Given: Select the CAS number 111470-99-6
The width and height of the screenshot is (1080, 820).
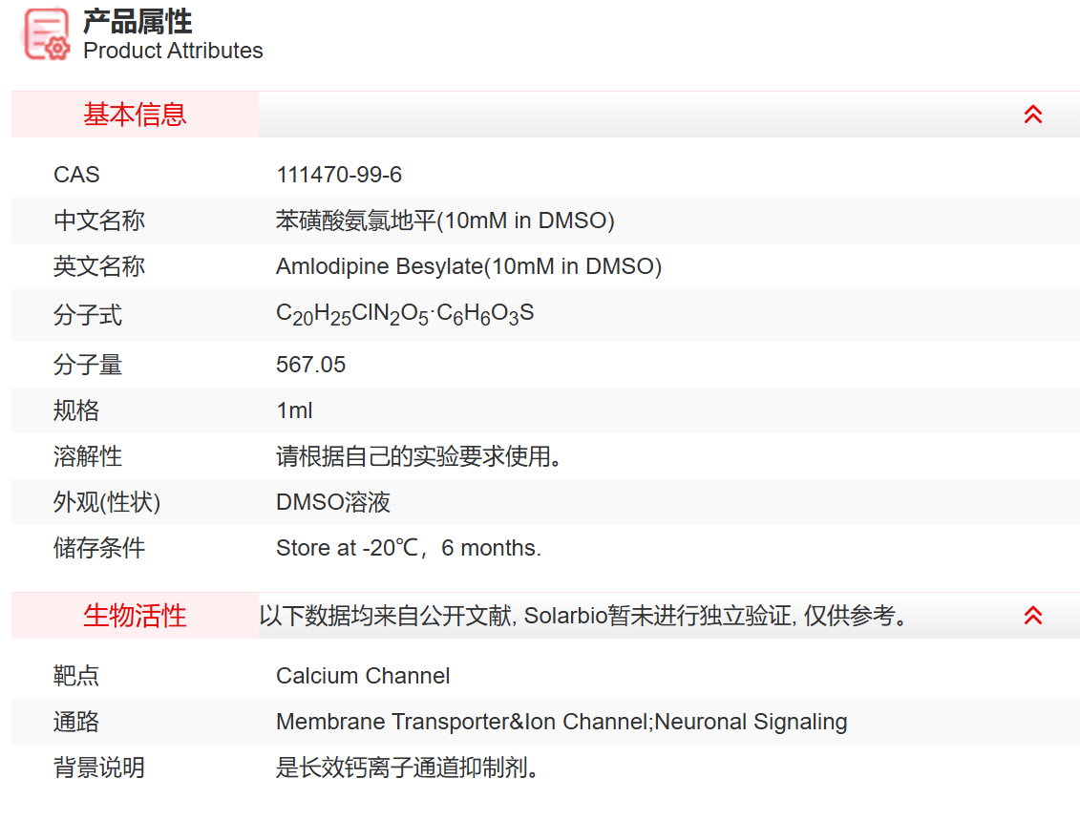Looking at the screenshot, I should 339,175.
